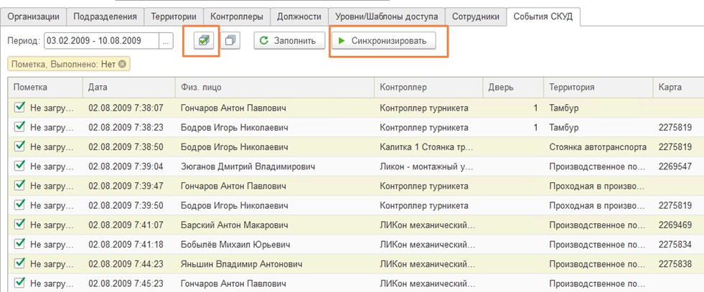
Task: Toggle checkbox for Бобылёв Михаил Юрьевич row
Action: [x=20, y=244]
